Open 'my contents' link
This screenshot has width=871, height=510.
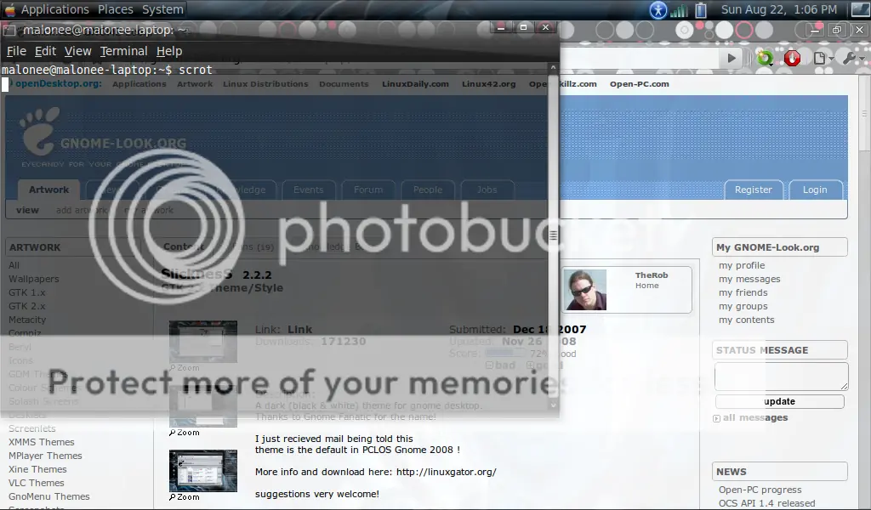747,320
